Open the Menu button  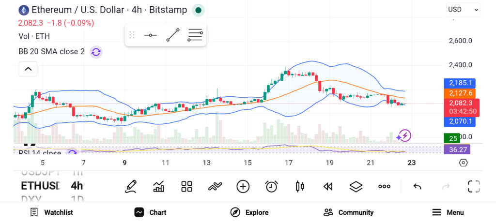click(x=448, y=212)
